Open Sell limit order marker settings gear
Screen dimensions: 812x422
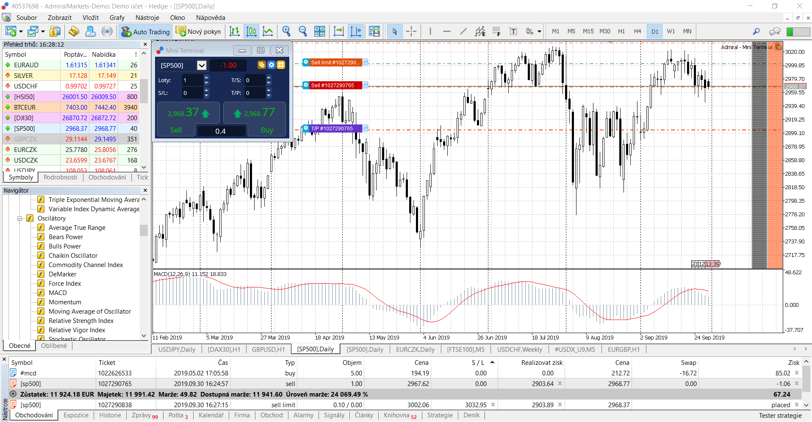(306, 62)
